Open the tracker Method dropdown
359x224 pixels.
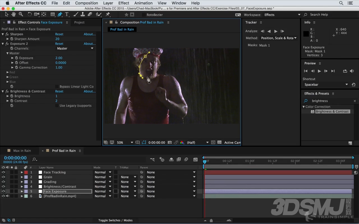279,38
